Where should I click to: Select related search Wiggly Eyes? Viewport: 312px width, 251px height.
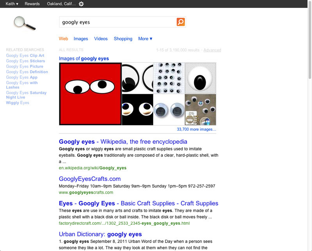(18, 103)
